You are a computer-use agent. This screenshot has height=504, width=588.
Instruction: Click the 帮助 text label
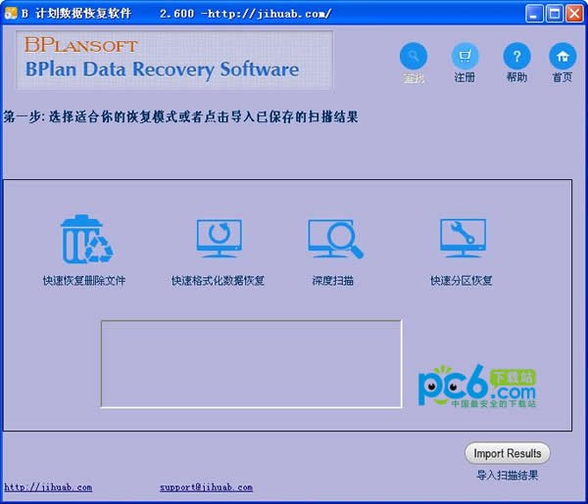coord(516,77)
